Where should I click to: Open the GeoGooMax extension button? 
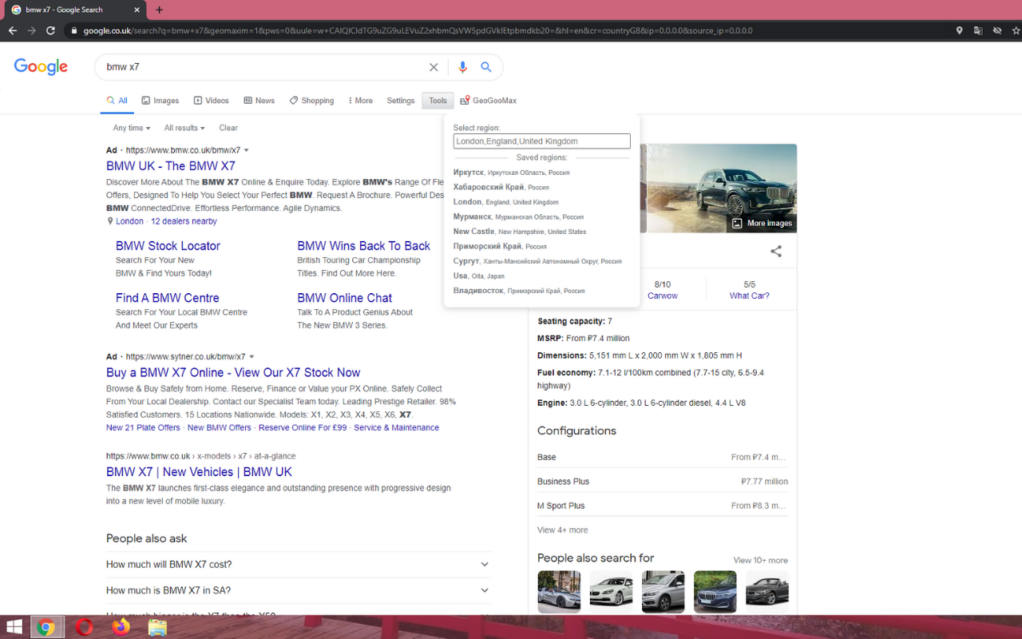[489, 101]
